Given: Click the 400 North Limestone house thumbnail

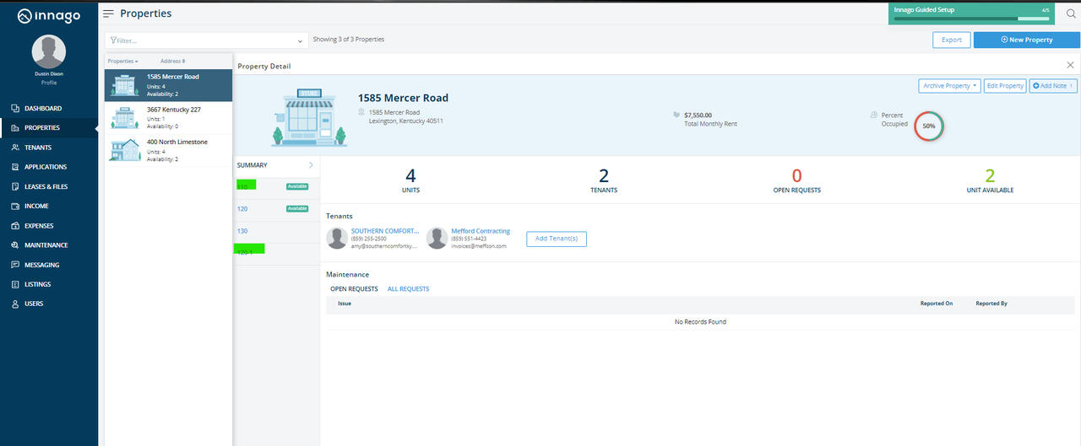Looking at the screenshot, I should pyautogui.click(x=124, y=150).
